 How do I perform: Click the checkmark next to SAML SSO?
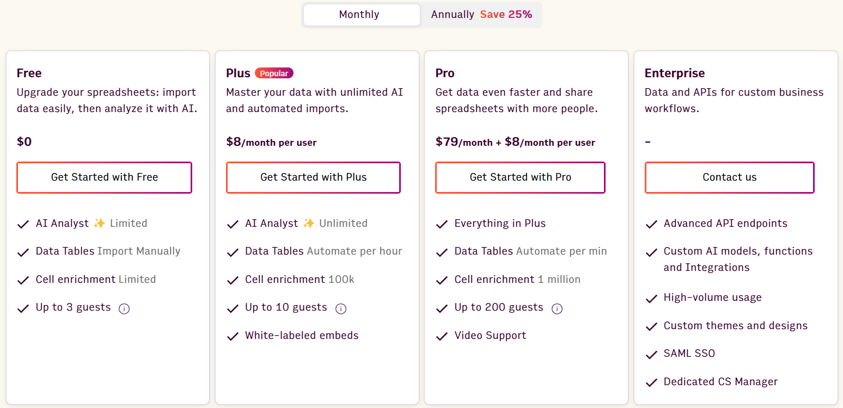coord(651,354)
